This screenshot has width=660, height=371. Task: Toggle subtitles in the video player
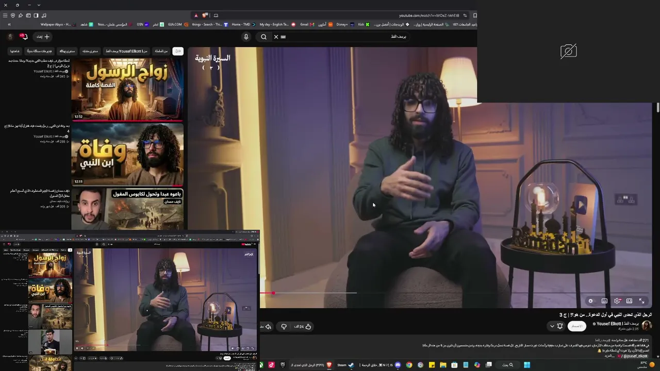604,301
